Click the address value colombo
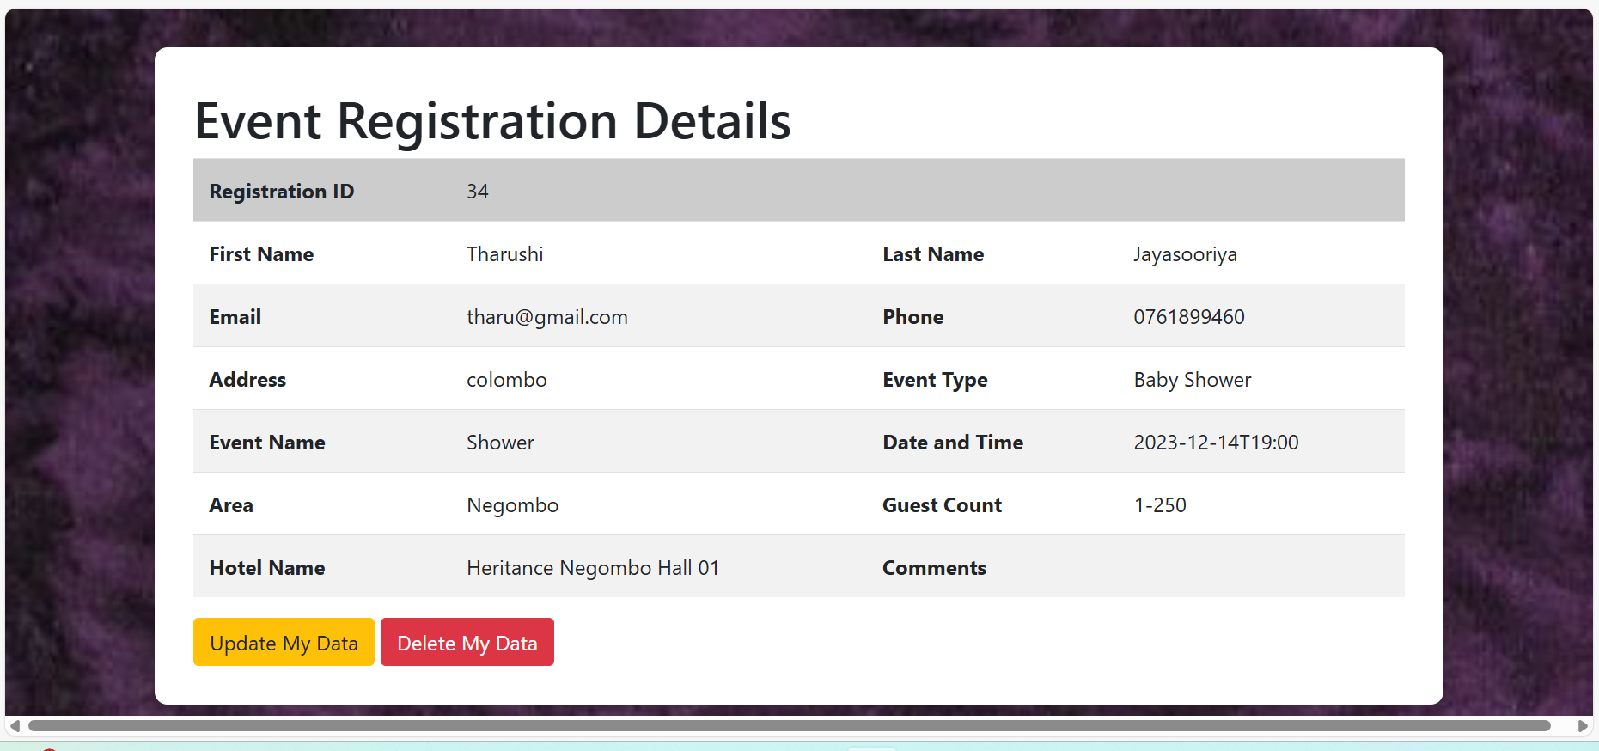The height and width of the screenshot is (751, 1599). (506, 380)
